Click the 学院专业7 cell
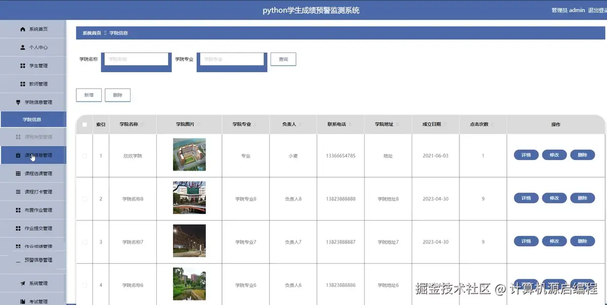The width and height of the screenshot is (607, 305). tap(246, 242)
